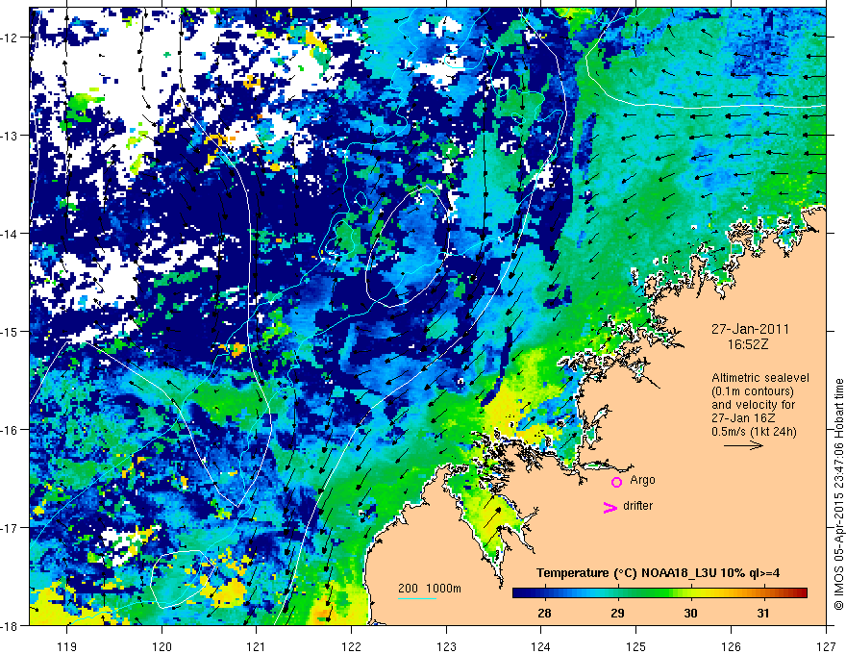Click the 29 label under the color bar
The height and width of the screenshot is (654, 846).
pyautogui.click(x=617, y=613)
